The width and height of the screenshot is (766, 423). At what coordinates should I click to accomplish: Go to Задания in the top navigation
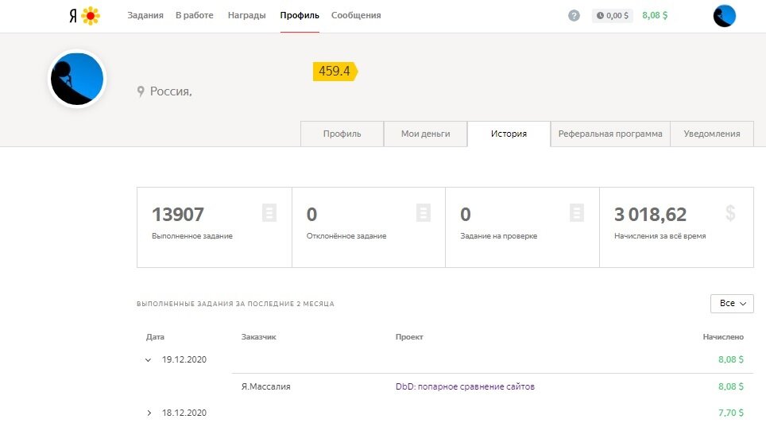[x=145, y=15]
